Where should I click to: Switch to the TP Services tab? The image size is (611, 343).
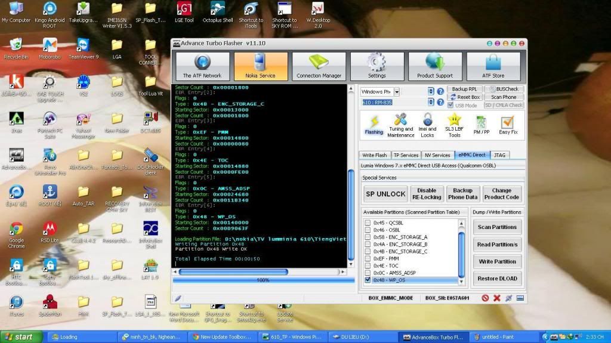406,155
